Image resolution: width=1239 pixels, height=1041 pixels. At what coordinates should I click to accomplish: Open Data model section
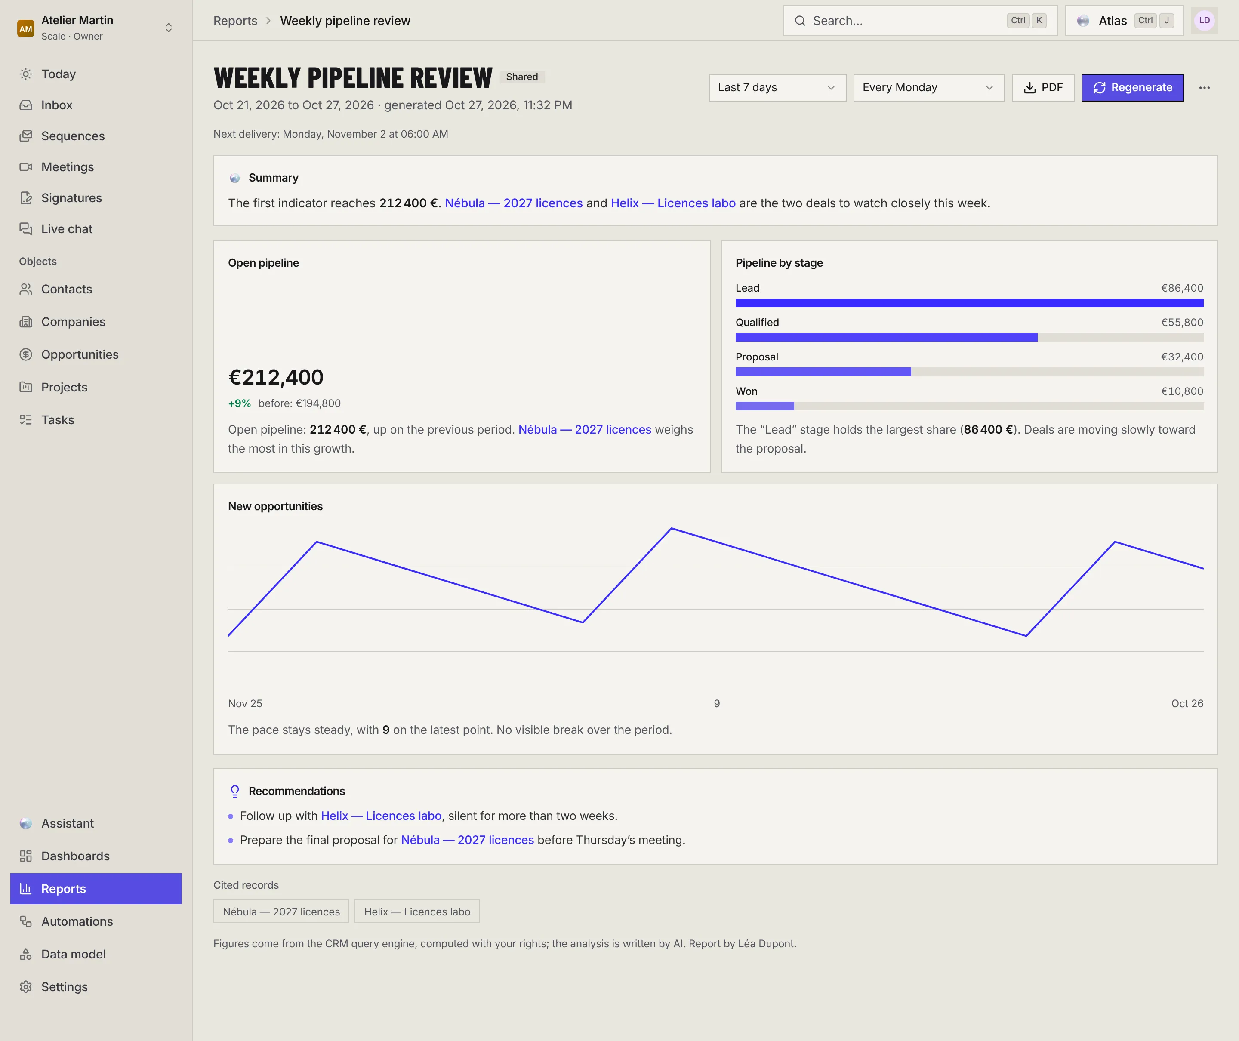click(x=96, y=954)
